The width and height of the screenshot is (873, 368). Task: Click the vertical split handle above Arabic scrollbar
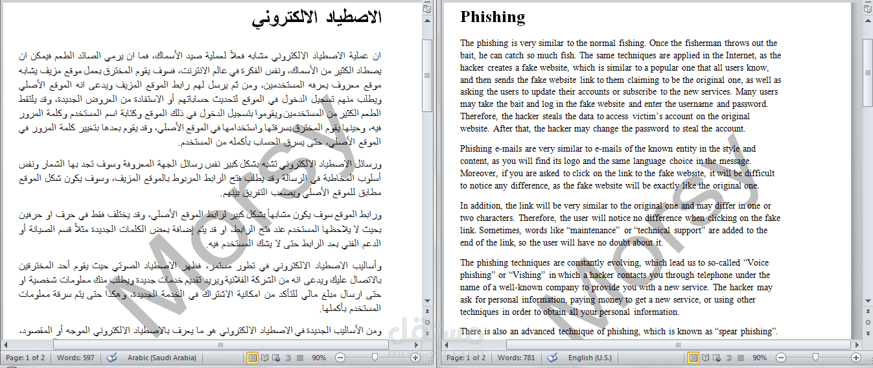coord(427,2)
